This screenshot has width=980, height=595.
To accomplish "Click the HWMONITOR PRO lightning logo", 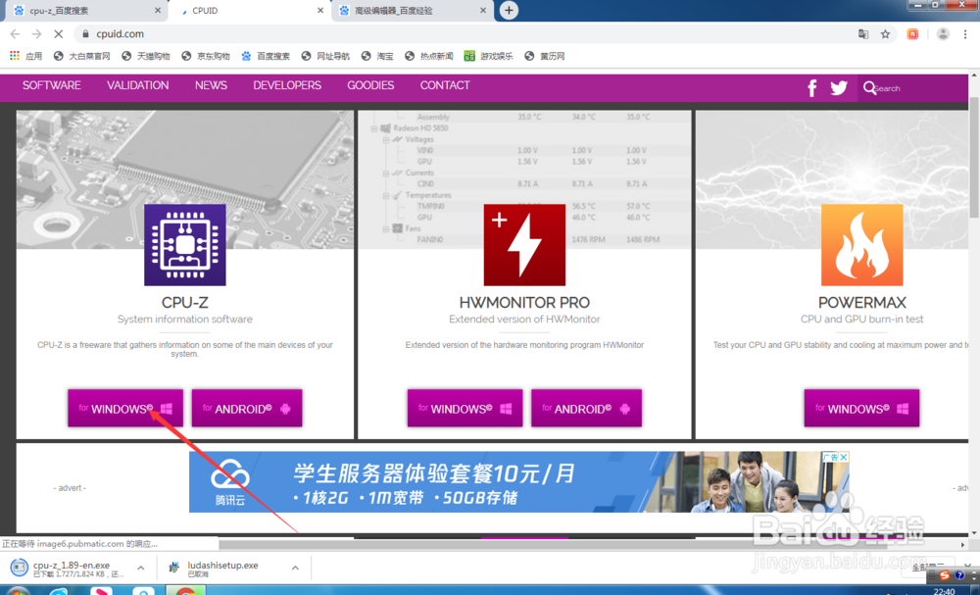I will [524, 243].
